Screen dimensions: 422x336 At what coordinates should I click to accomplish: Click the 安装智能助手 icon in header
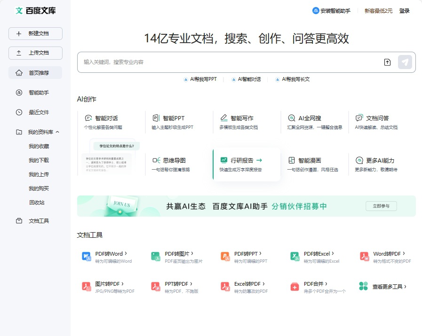[x=316, y=10]
